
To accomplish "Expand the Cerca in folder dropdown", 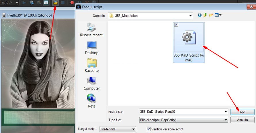I will pyautogui.click(x=190, y=16).
